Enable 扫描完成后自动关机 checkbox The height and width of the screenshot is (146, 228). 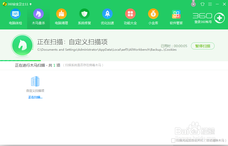pyautogui.click(x=173, y=141)
